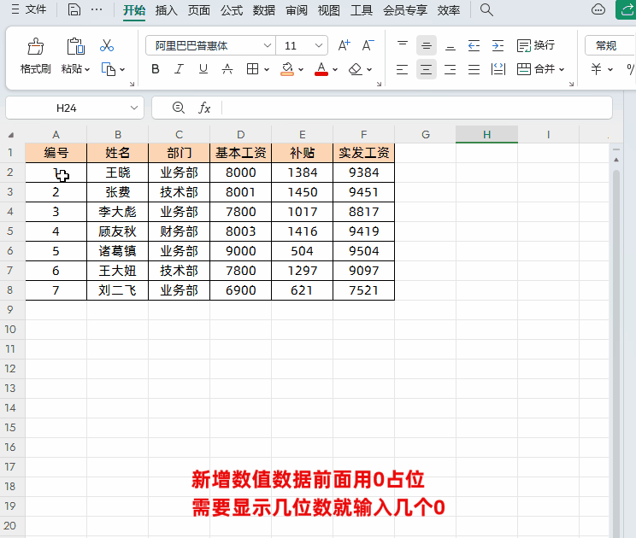Image resolution: width=636 pixels, height=538 pixels.
Task: Click the fill color bucket icon
Action: (287, 69)
